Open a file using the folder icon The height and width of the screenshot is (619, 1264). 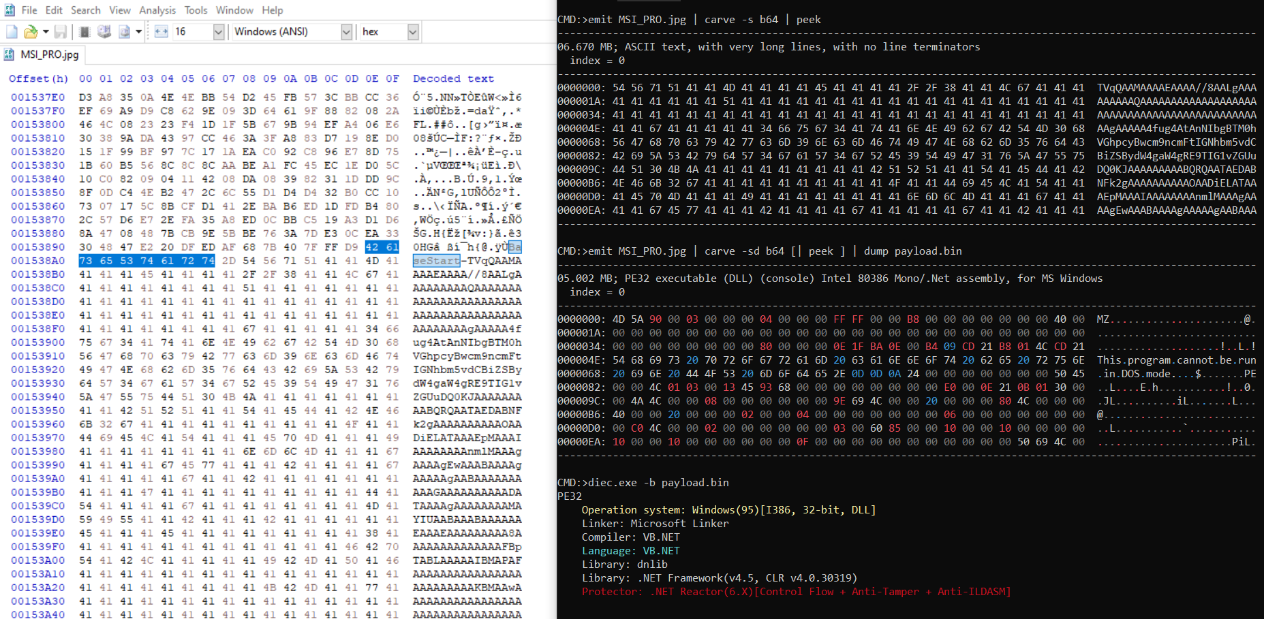pos(30,31)
